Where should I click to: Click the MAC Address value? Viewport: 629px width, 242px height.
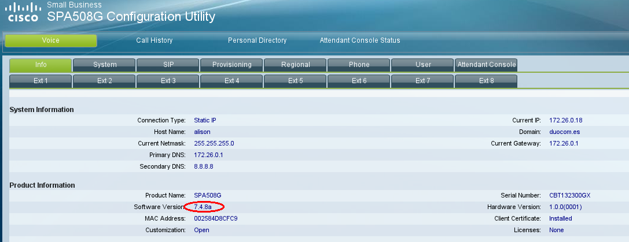tap(216, 218)
